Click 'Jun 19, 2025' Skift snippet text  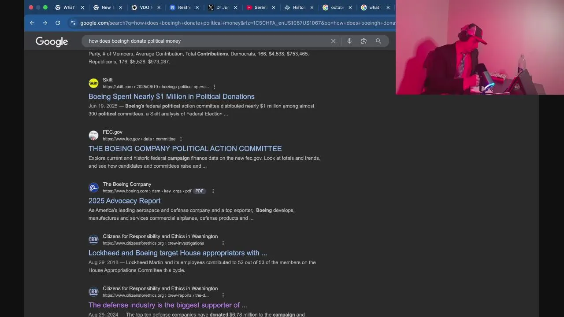click(x=103, y=106)
